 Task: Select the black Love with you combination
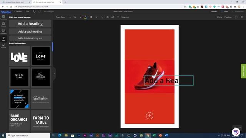coord(41,56)
